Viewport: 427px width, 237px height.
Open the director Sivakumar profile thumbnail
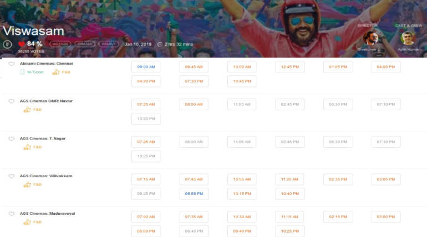(x=370, y=38)
